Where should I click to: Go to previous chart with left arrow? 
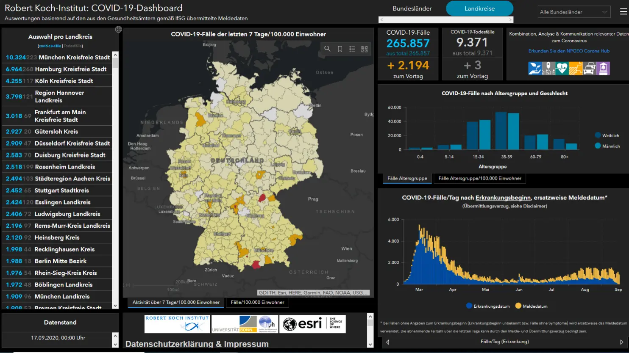[387, 342]
